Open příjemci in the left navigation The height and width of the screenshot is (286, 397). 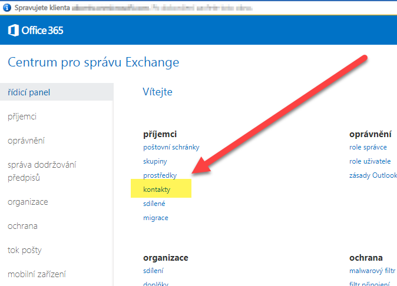point(22,117)
